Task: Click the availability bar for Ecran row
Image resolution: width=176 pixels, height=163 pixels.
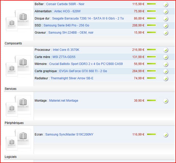Action: pyautogui.click(x=151, y=134)
